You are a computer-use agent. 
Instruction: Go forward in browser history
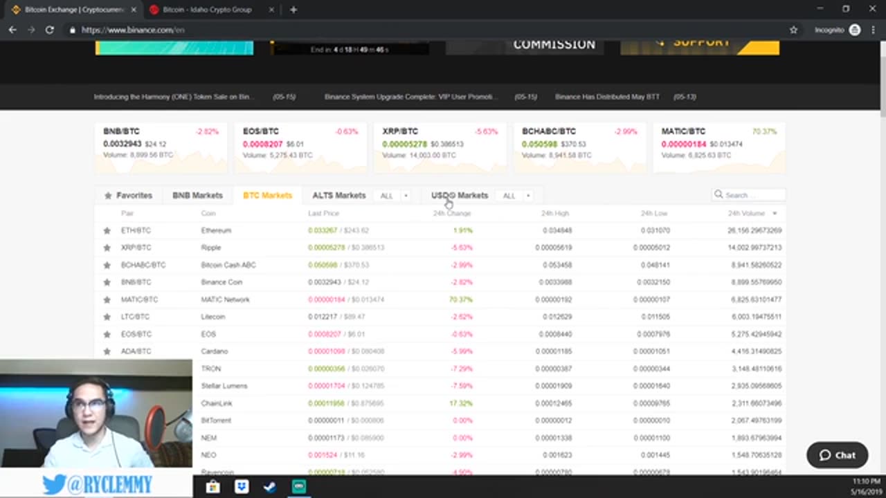tap(30, 30)
